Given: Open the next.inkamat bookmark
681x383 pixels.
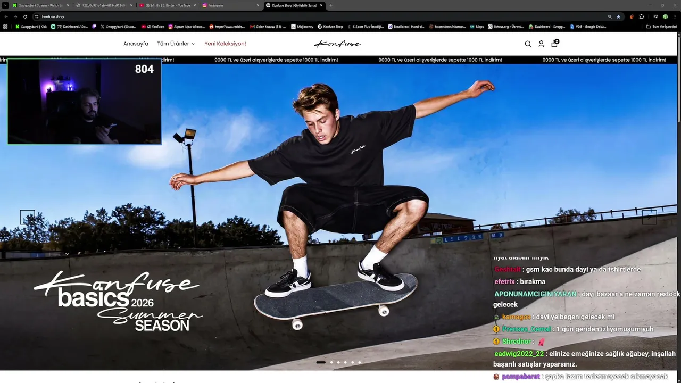Looking at the screenshot, I should 447,26.
